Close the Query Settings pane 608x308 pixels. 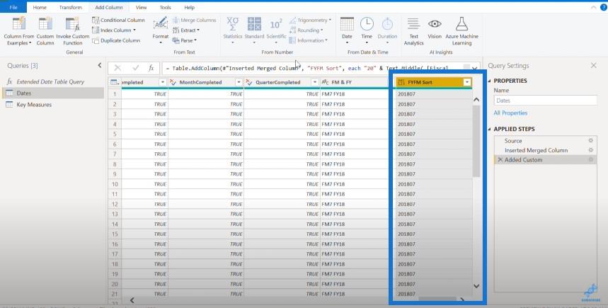[594, 66]
